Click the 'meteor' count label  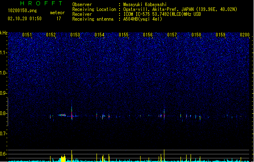[57, 13]
